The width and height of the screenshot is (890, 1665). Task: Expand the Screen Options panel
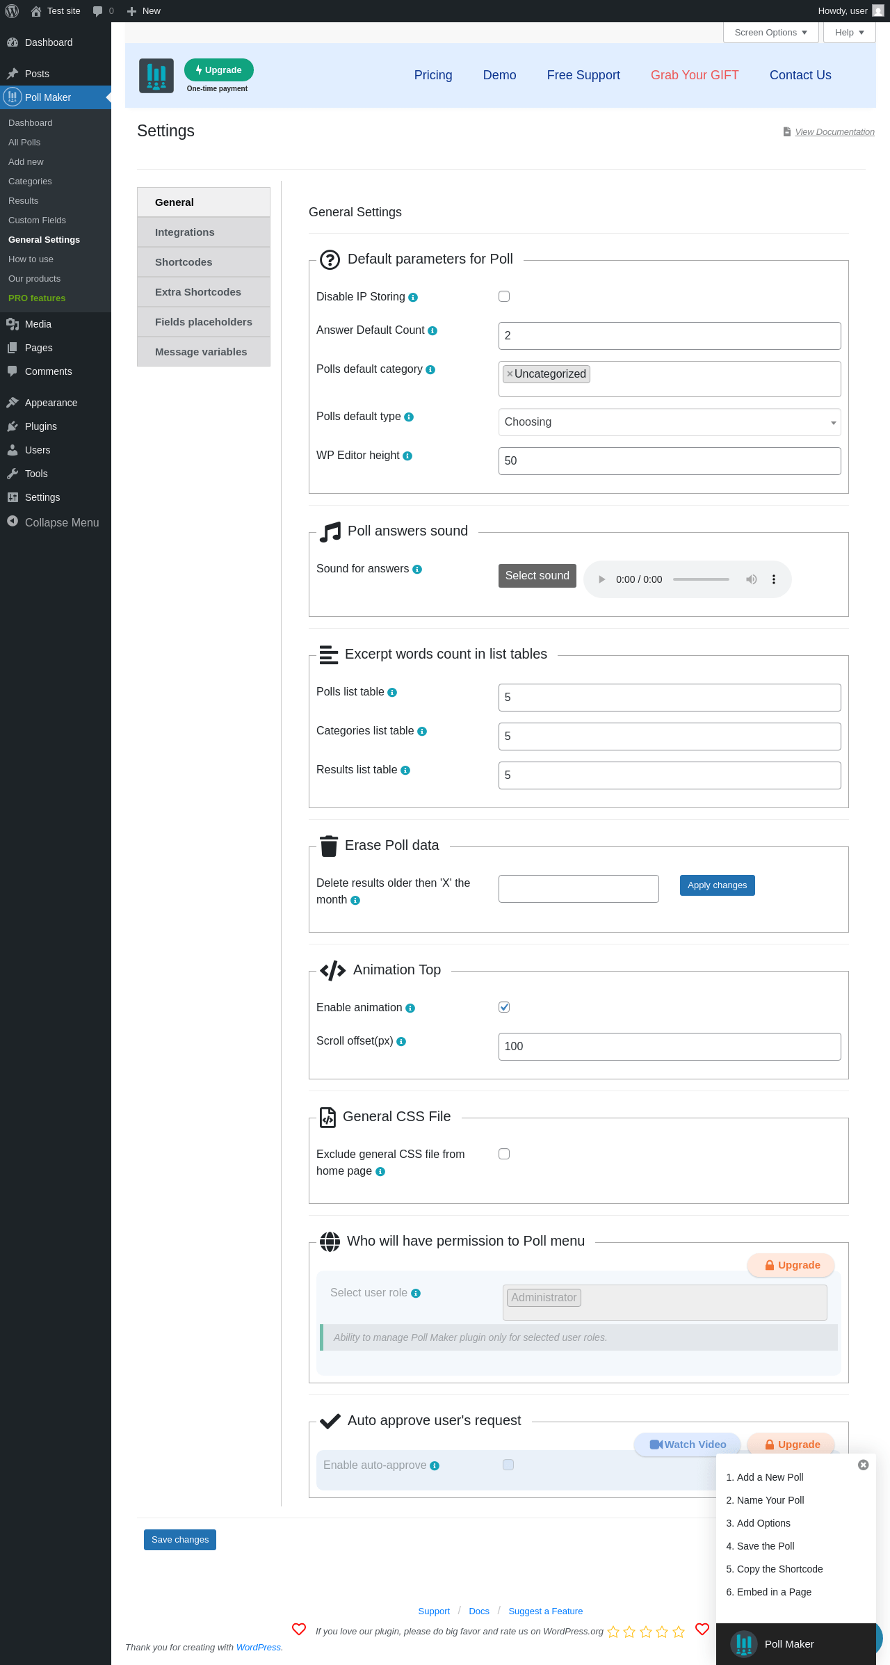click(x=770, y=33)
